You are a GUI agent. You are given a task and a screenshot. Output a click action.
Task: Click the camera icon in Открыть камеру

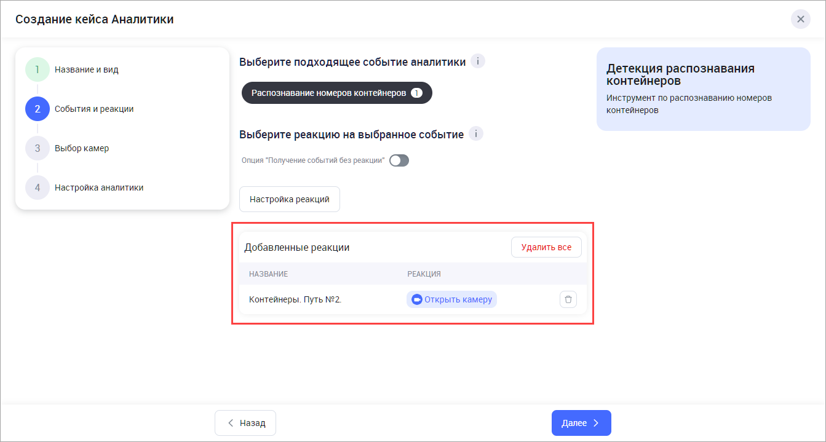pyautogui.click(x=417, y=299)
